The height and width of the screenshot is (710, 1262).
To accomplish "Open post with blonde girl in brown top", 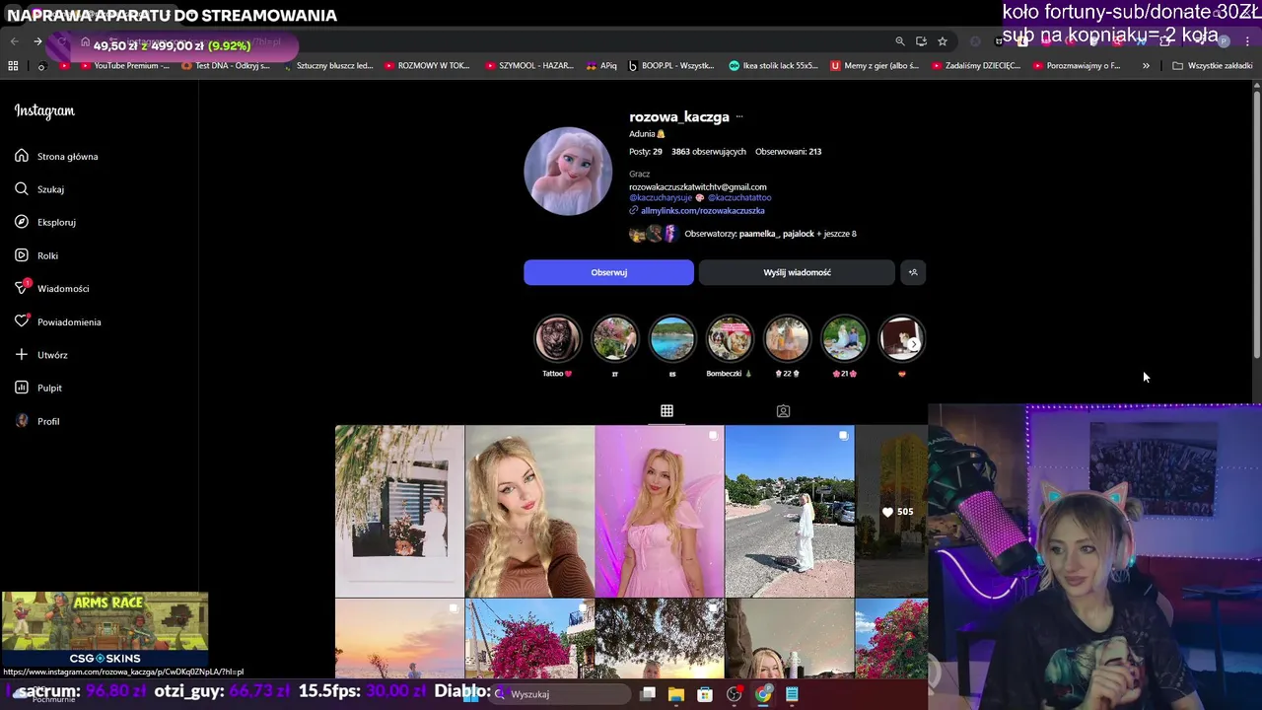I will click(529, 511).
